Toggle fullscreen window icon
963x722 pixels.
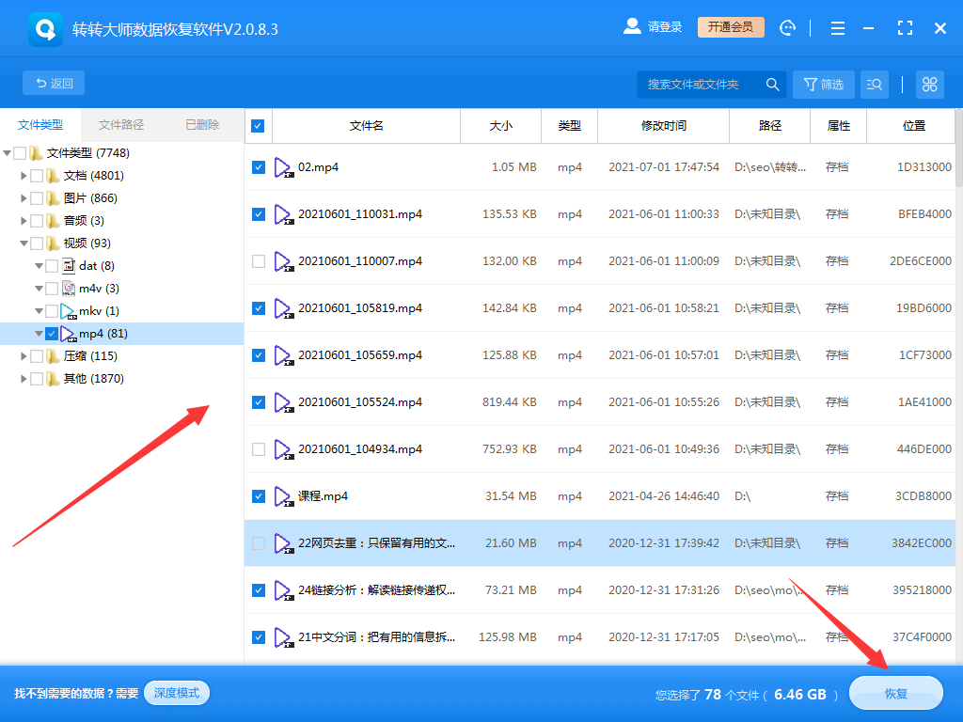coord(905,27)
